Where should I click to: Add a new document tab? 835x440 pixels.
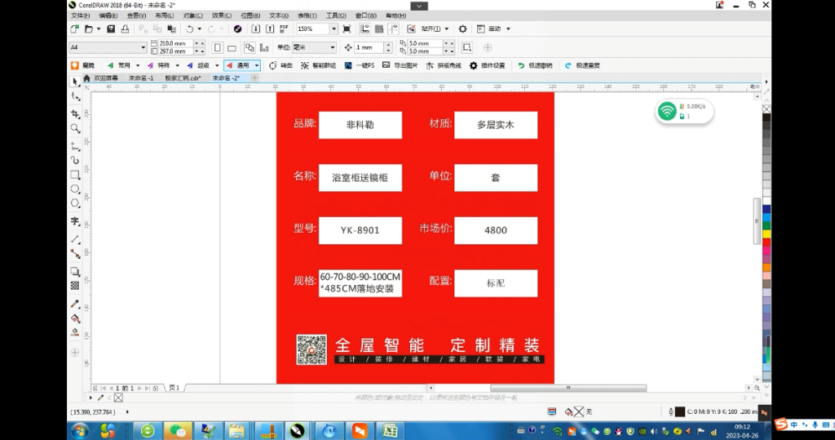[x=254, y=78]
